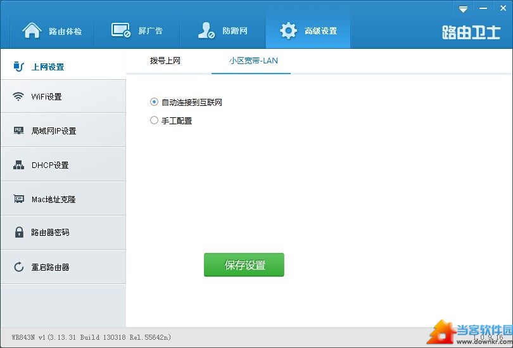The image size is (513, 348).
Task: Open 上网设置 in the sidebar
Action: 48,67
